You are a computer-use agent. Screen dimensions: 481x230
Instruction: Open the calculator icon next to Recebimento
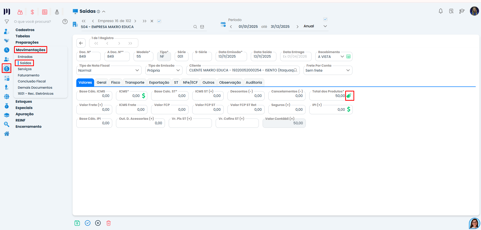tap(348, 57)
